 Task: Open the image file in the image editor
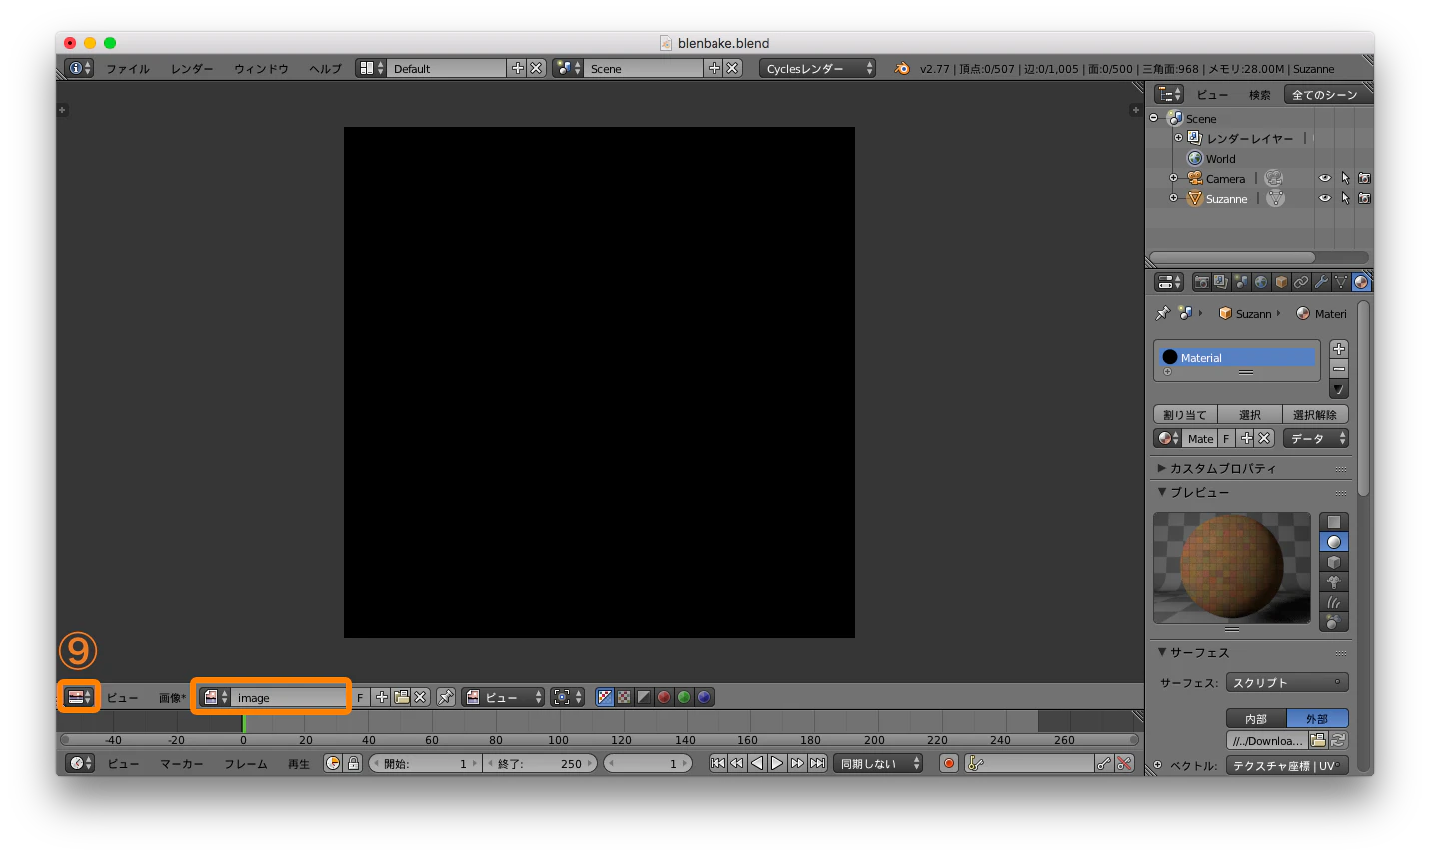click(402, 697)
